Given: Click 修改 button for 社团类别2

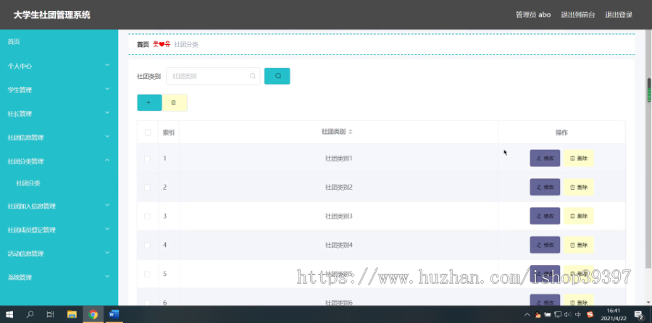Looking at the screenshot, I should (545, 187).
